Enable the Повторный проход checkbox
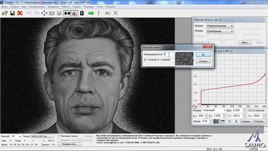The height and width of the screenshot is (151, 268). [x=59, y=136]
